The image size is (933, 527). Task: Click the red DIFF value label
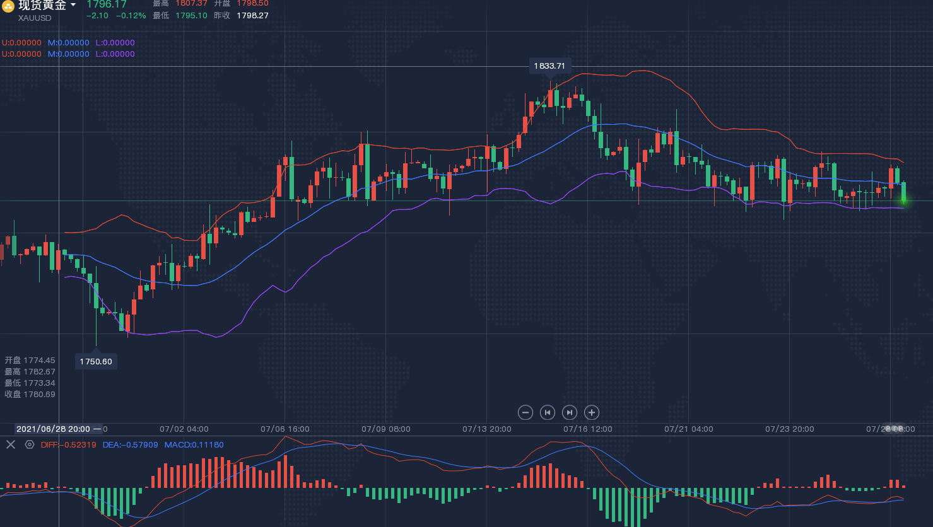pyautogui.click(x=68, y=444)
